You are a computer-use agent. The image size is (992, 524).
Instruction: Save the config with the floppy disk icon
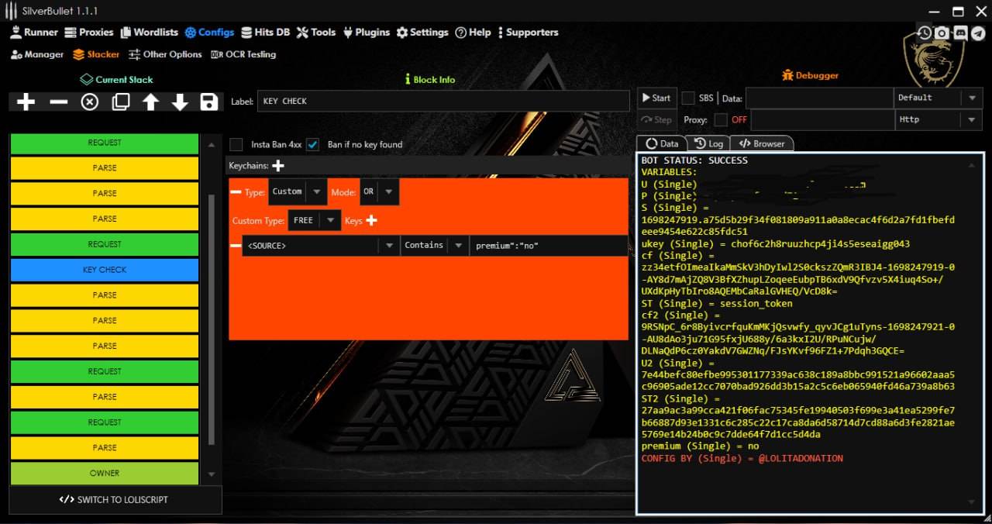tap(208, 102)
